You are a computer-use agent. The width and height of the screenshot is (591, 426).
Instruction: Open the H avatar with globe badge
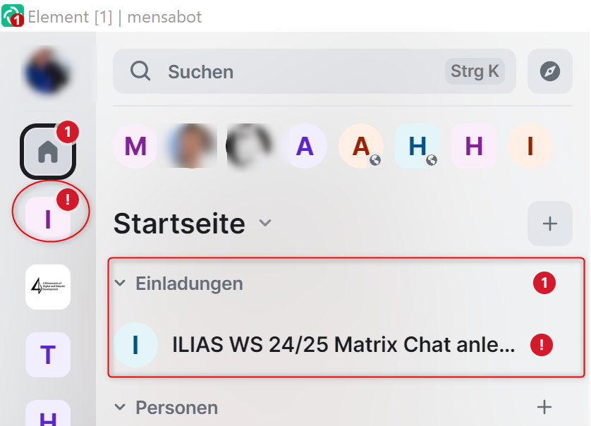[418, 146]
